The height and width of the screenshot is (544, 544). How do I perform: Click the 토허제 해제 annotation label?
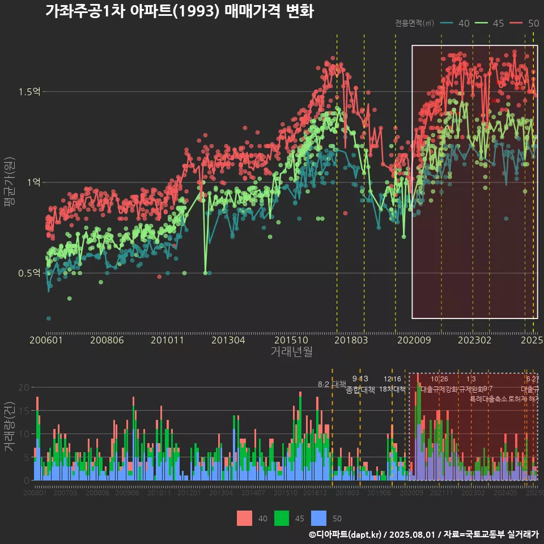tap(524, 399)
